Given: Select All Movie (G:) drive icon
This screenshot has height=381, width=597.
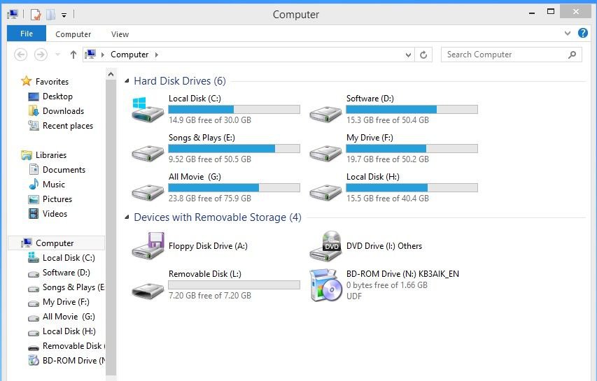Looking at the screenshot, I should [x=148, y=192].
